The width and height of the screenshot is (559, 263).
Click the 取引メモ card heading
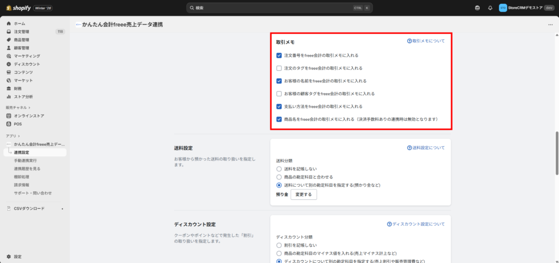[x=285, y=42]
